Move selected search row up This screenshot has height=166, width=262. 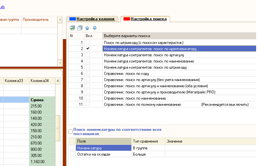click(87, 28)
